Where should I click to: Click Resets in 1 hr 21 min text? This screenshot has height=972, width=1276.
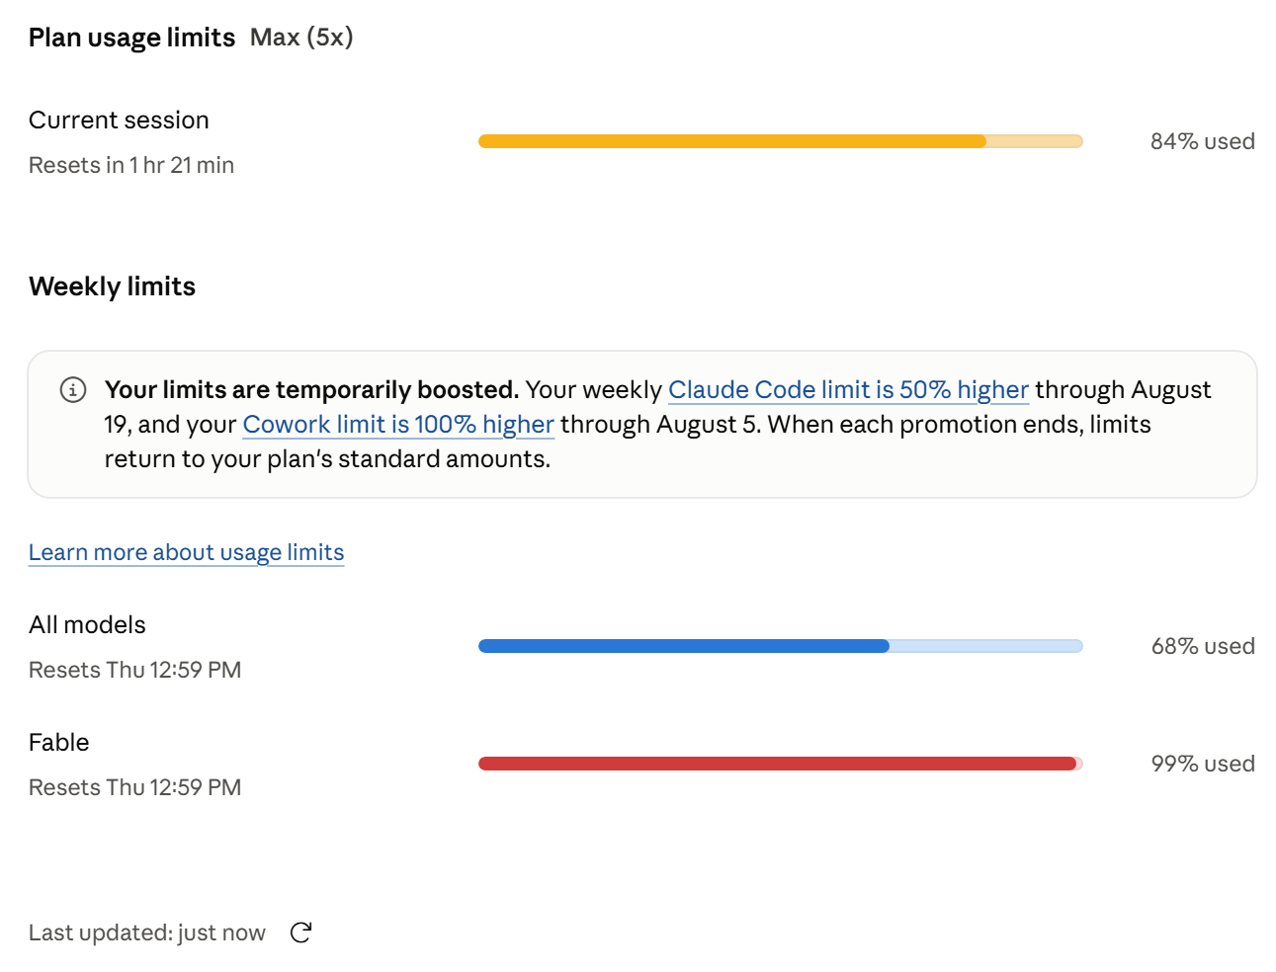pyautogui.click(x=131, y=165)
